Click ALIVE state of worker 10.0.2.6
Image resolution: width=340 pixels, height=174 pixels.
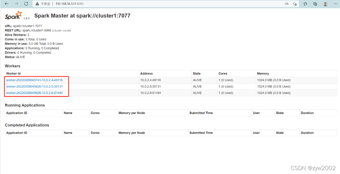click(197, 93)
